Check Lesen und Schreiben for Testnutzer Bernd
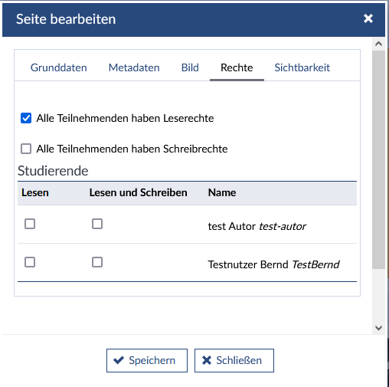This screenshot has width=389, height=387. pos(97,262)
